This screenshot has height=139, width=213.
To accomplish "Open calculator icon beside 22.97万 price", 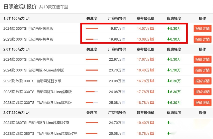I will (123, 60).
